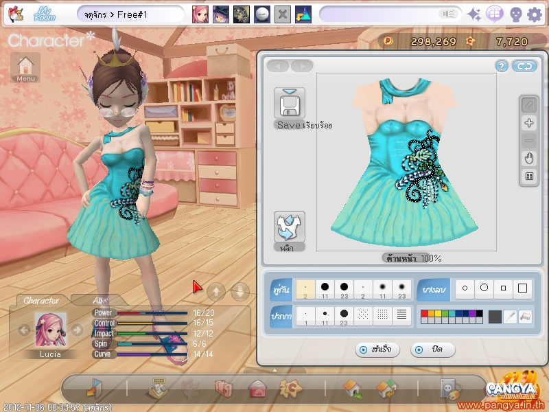Toggle the grid view tool
The height and width of the screenshot is (412, 549).
(529, 176)
